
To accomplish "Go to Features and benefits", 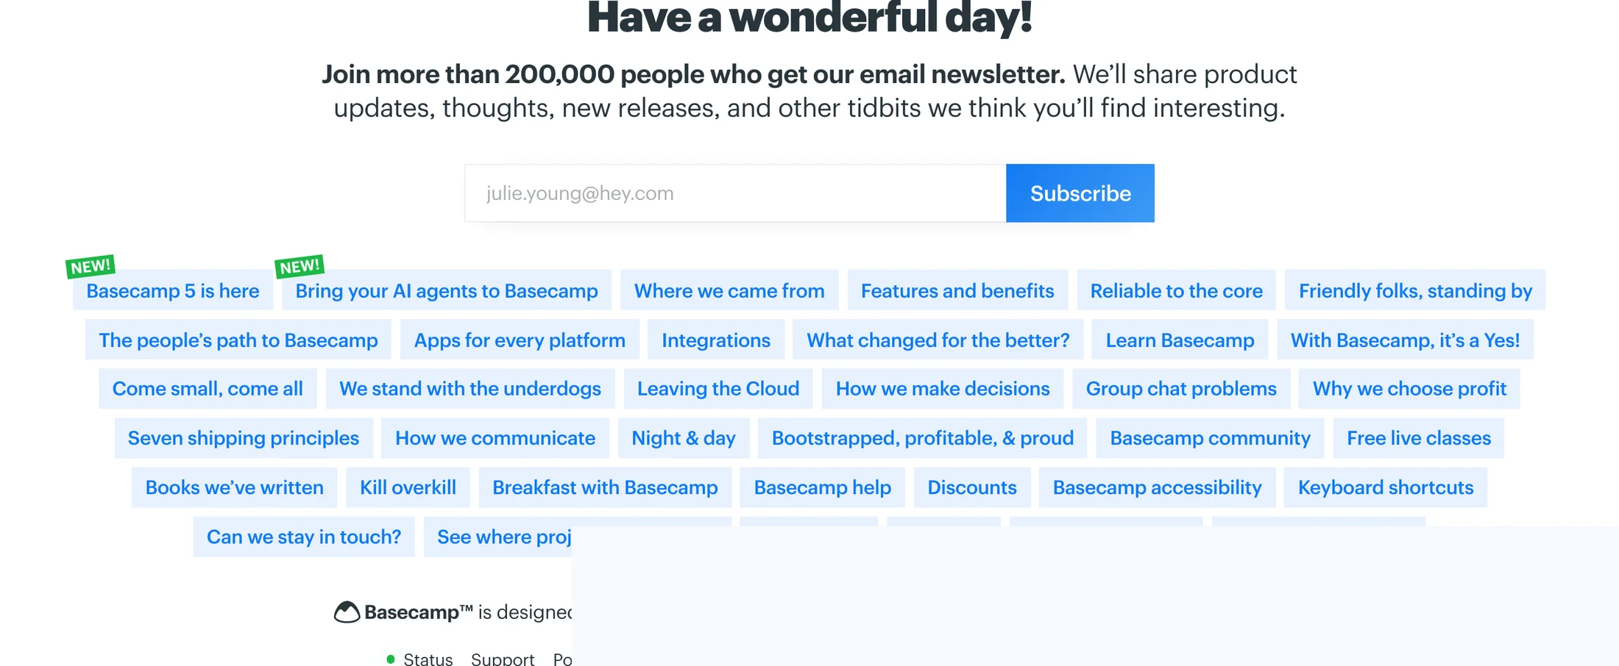I will click(957, 290).
